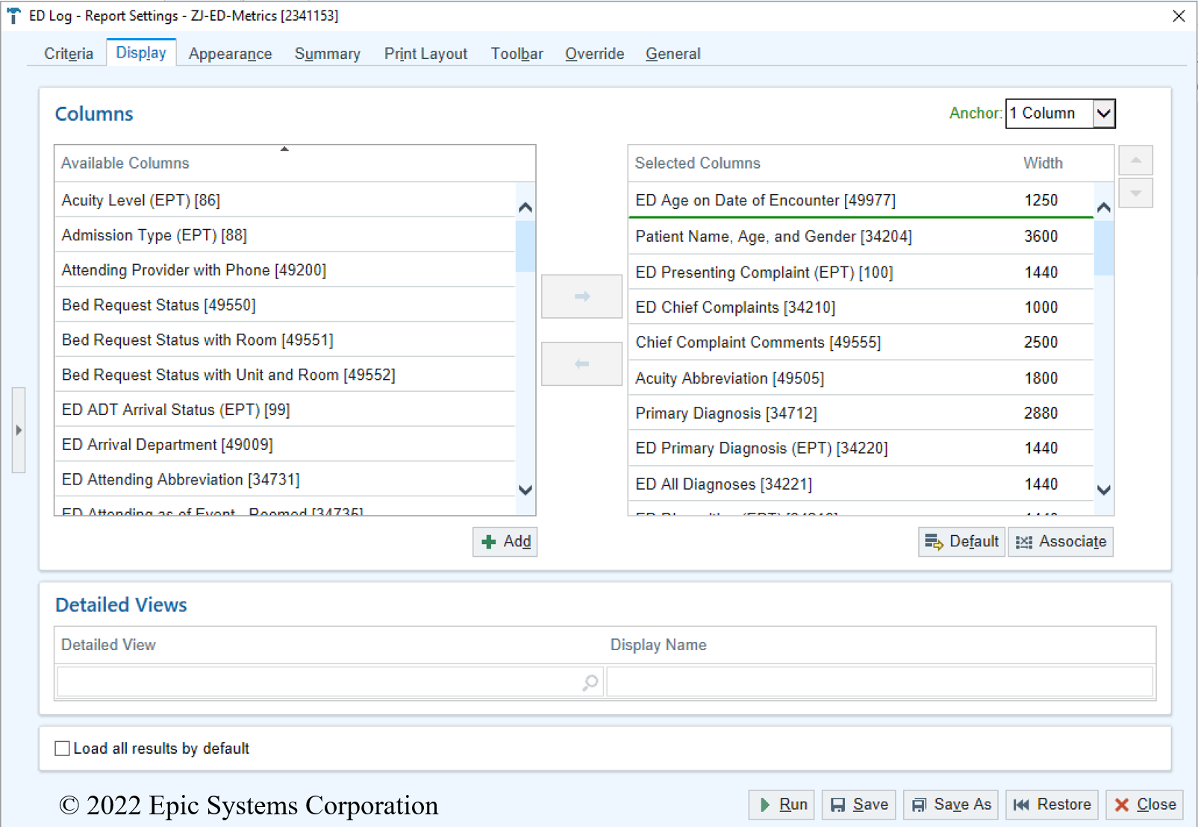
Task: Enable Load all results by default
Action: 63,749
